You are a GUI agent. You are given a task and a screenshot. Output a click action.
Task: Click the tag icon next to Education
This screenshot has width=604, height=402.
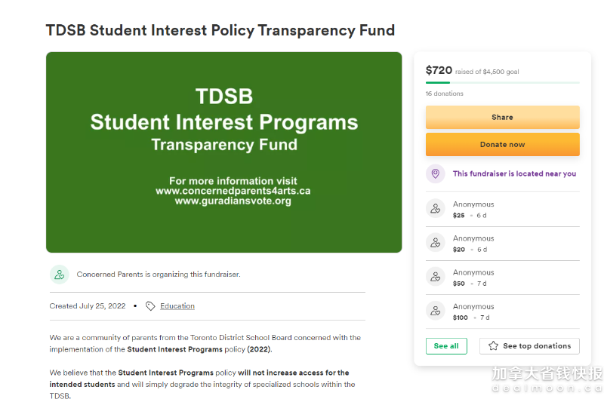[150, 305]
